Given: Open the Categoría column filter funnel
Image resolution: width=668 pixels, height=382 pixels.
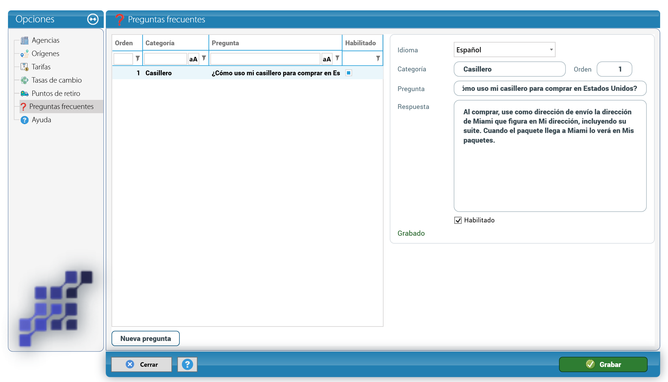Looking at the screenshot, I should [x=204, y=58].
